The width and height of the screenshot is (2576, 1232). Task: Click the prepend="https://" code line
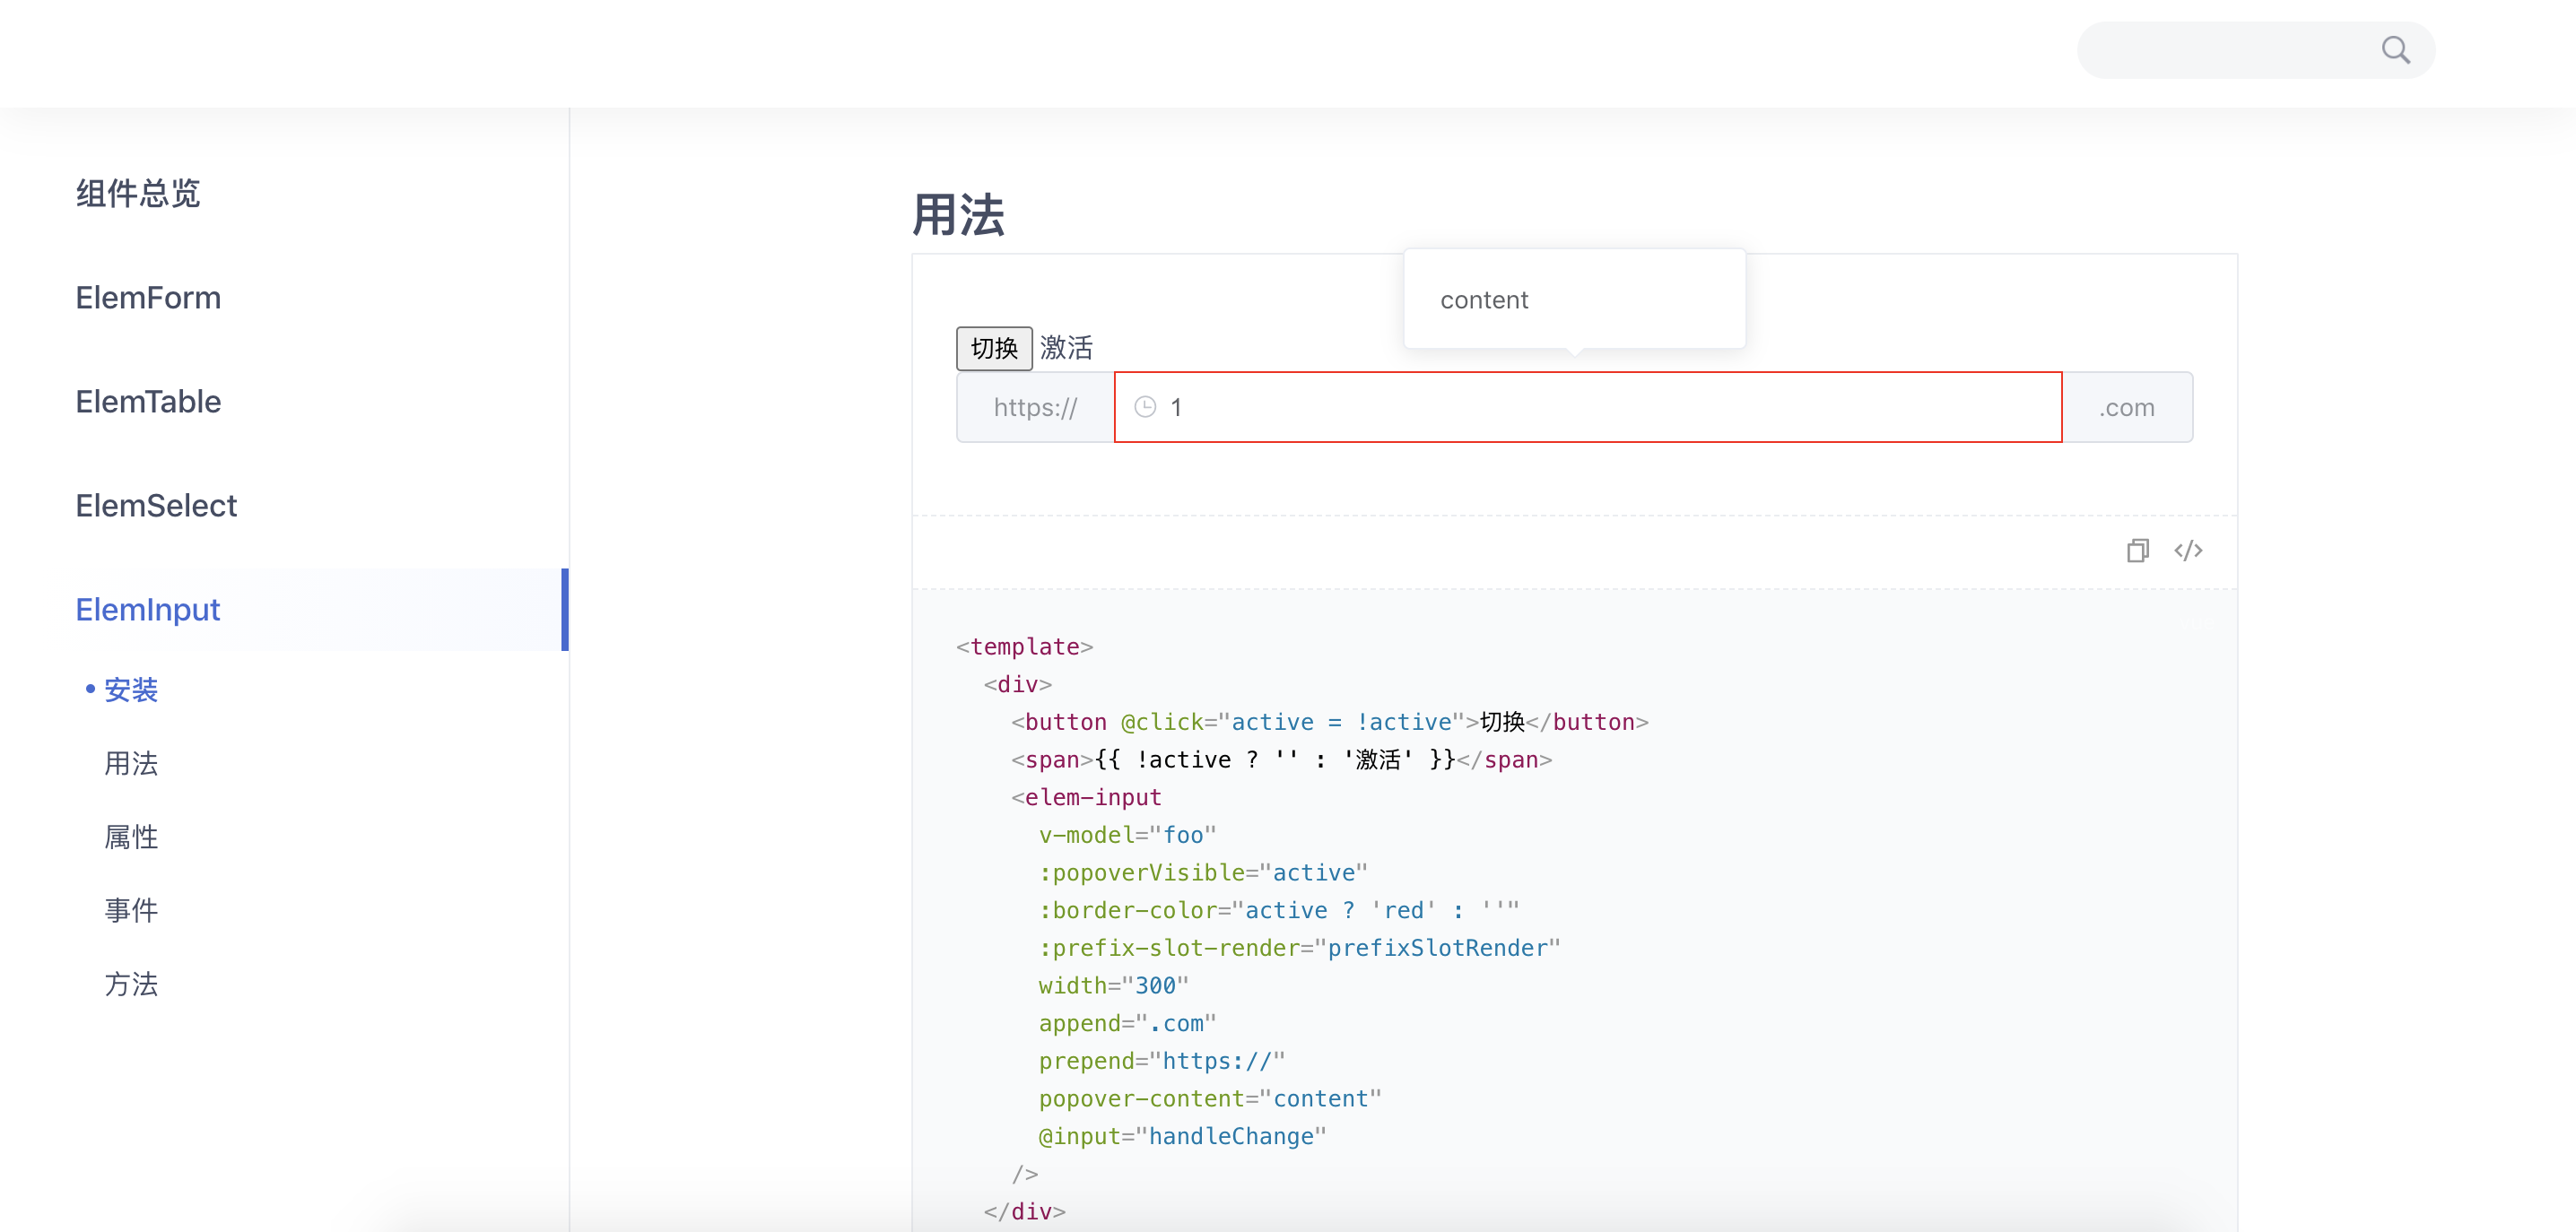coord(1161,1061)
